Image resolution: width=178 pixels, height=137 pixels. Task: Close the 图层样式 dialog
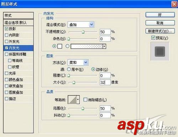[174, 4]
